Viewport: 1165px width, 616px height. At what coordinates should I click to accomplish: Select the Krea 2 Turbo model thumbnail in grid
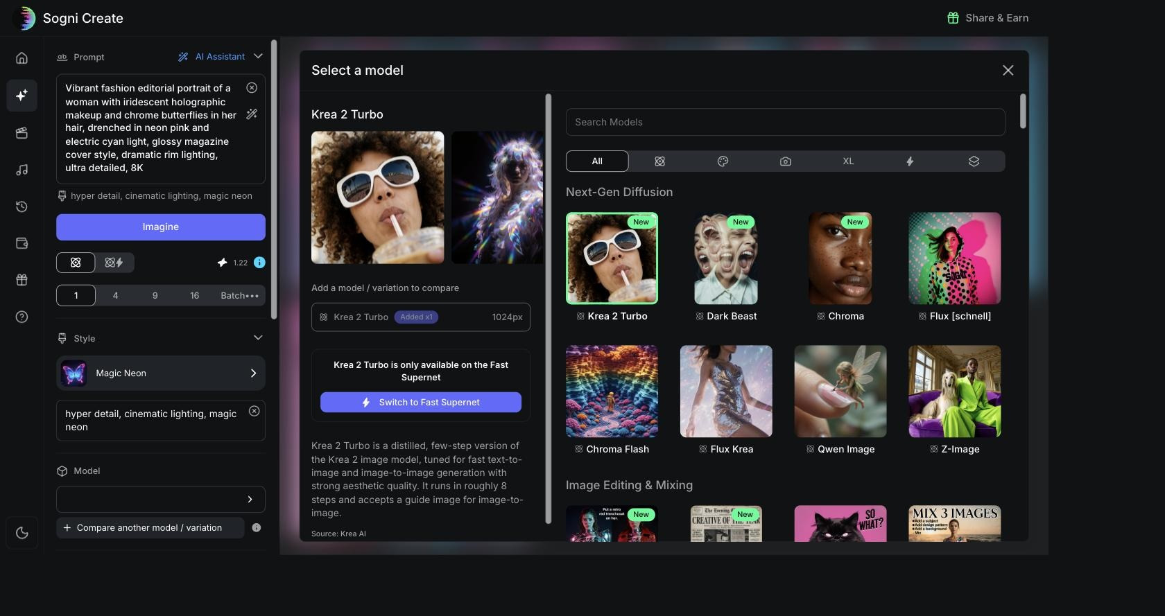[x=612, y=258]
